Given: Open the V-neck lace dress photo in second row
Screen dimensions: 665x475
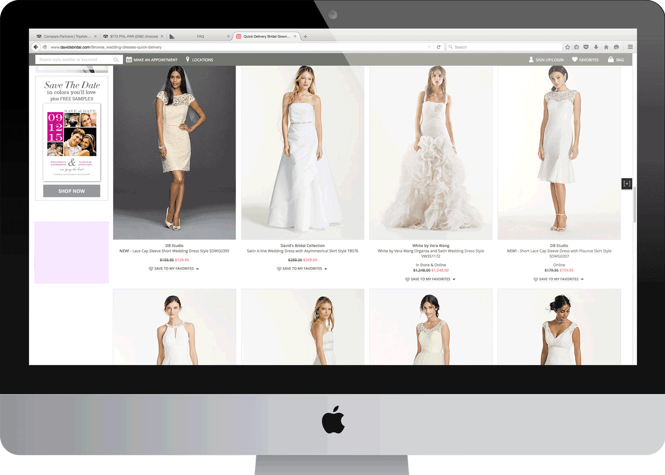Looking at the screenshot, I should pyautogui.click(x=559, y=327).
